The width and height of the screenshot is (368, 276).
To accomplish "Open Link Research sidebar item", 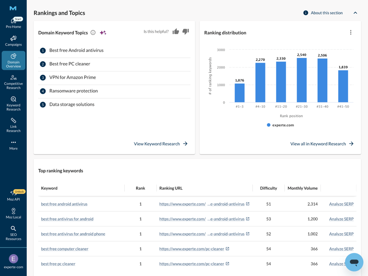I will click(x=13, y=125).
